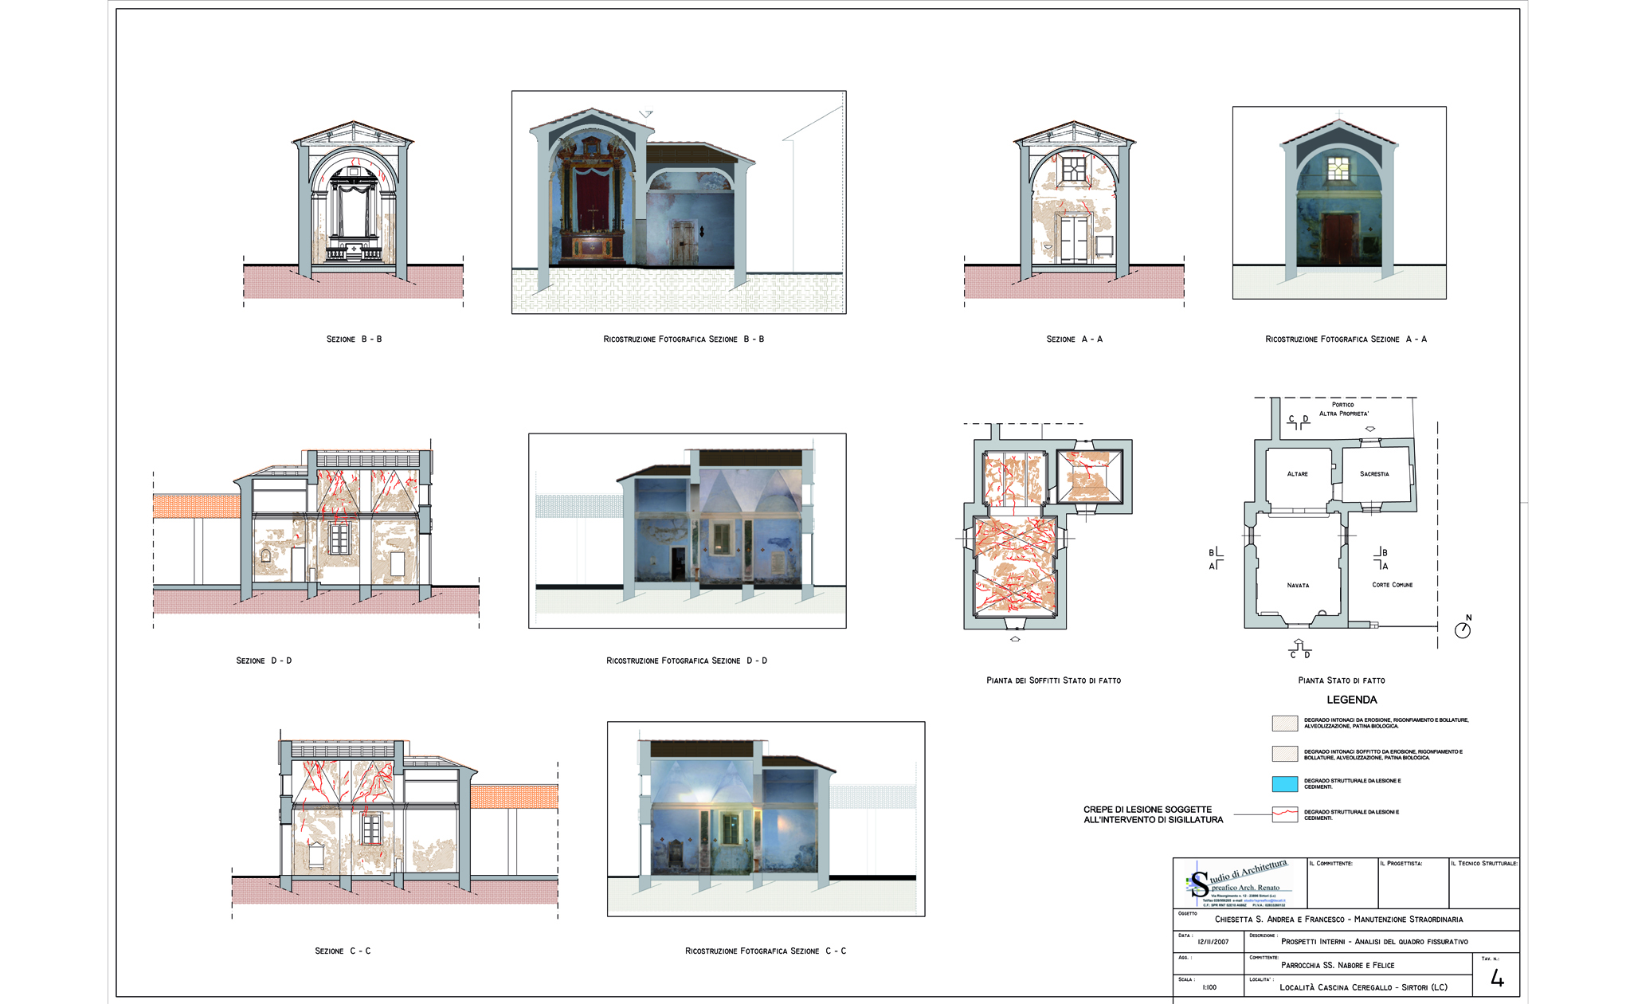Click the date 12/11/2007 in title block
1626x1004 pixels.
[1213, 942]
